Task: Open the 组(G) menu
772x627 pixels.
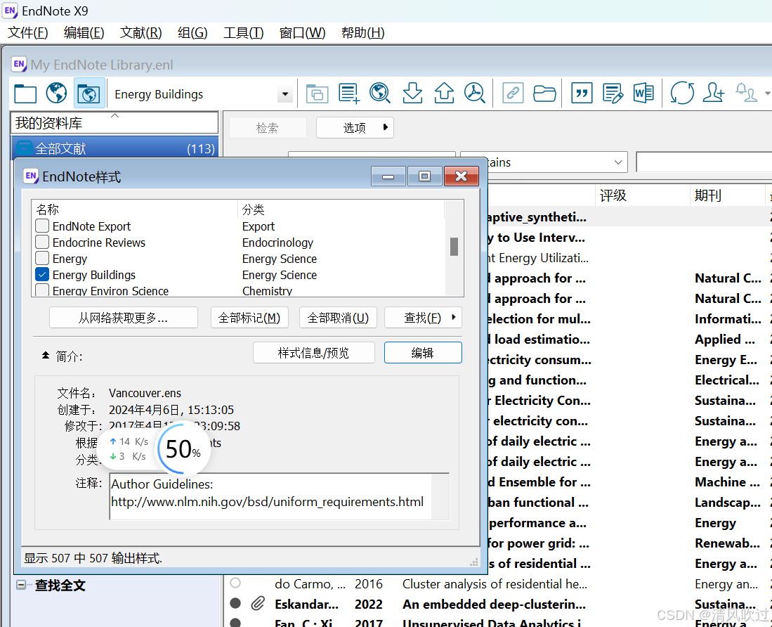Action: [192, 33]
